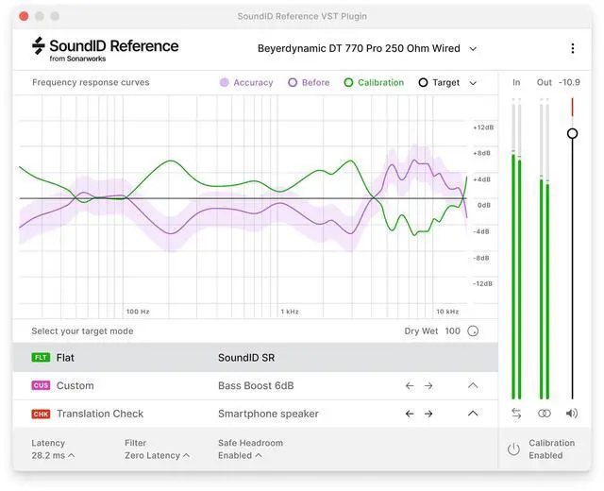Mute output with the speaker icon
This screenshot has height=491, width=604.
[572, 414]
